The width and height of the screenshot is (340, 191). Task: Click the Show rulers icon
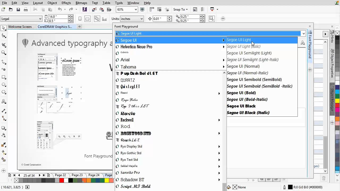click(x=152, y=10)
